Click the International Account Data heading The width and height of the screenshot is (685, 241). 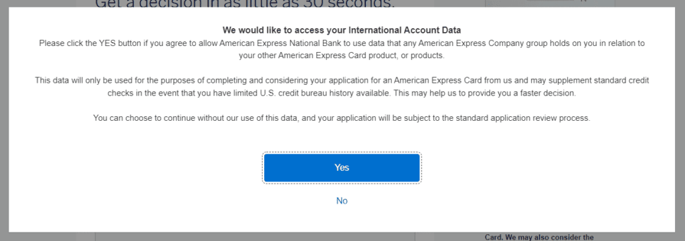pyautogui.click(x=342, y=30)
